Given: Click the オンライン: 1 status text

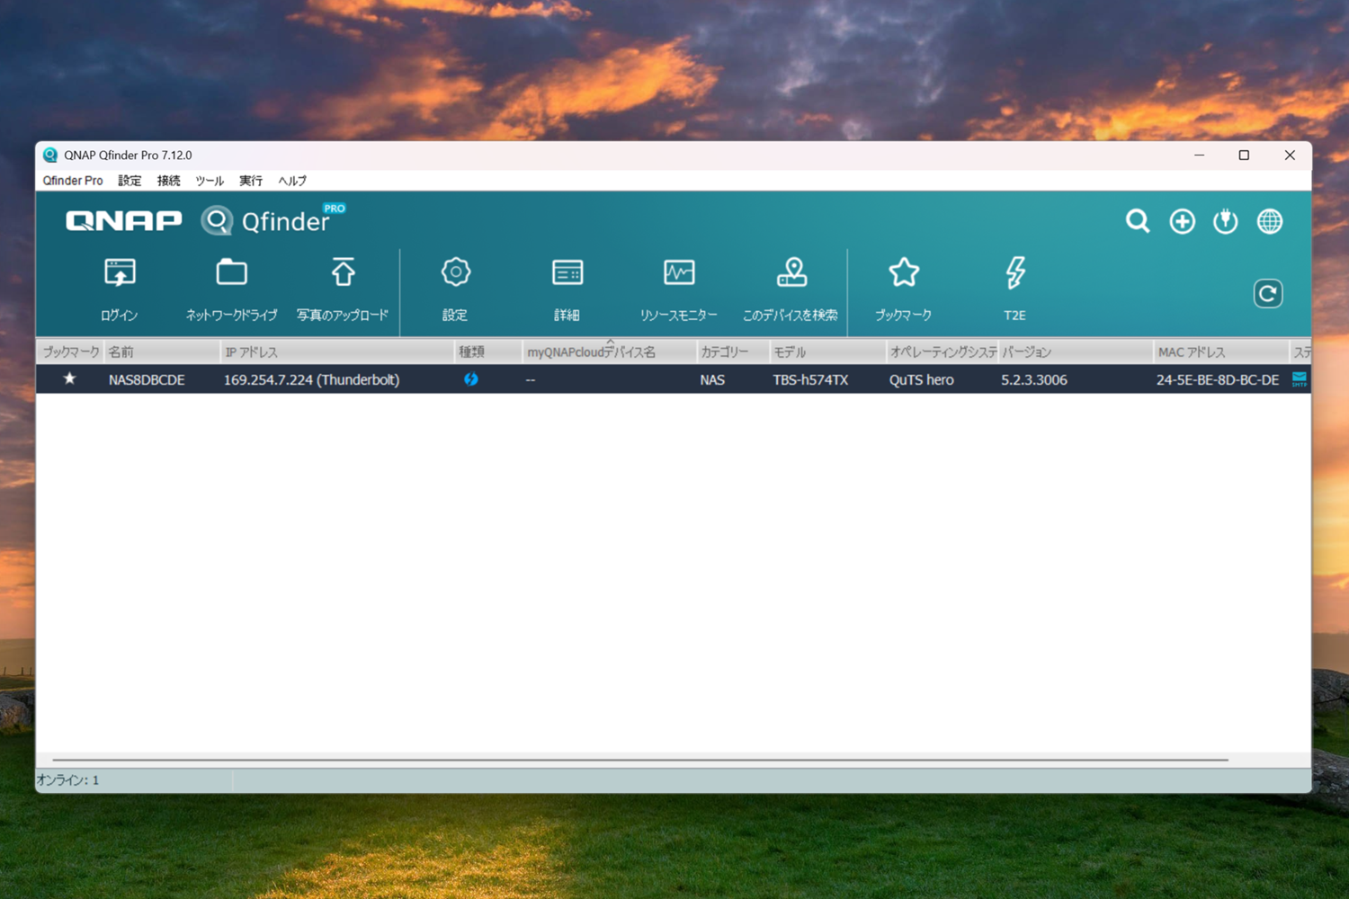Looking at the screenshot, I should 68,780.
